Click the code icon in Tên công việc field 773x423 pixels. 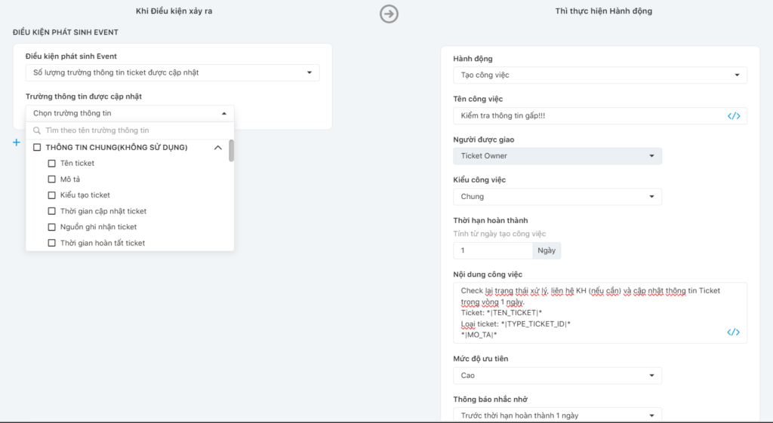tap(733, 116)
